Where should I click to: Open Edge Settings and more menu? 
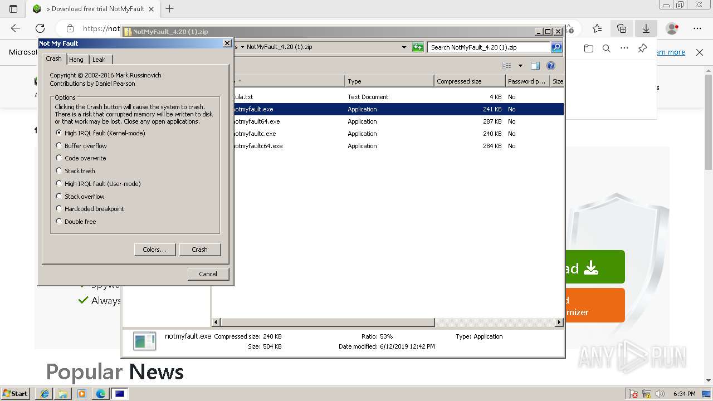click(697, 28)
